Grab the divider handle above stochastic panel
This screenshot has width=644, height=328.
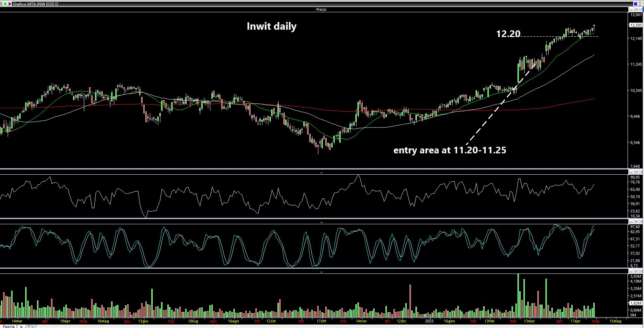321,222
